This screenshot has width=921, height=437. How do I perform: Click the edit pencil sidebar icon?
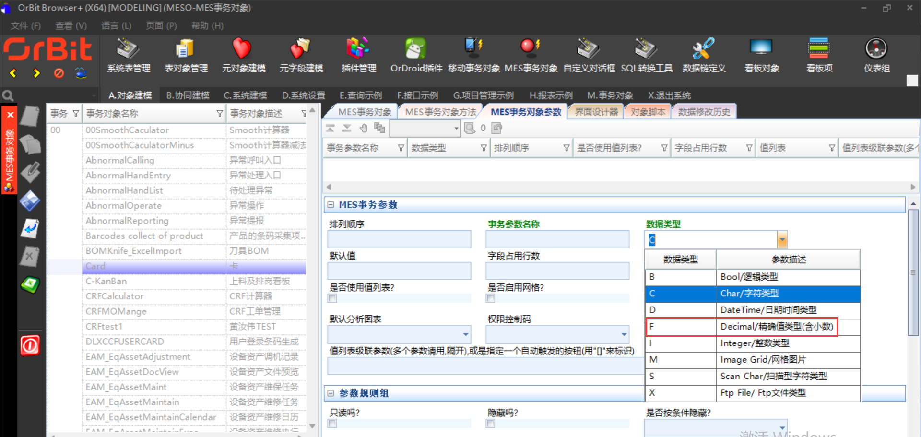pos(30,172)
